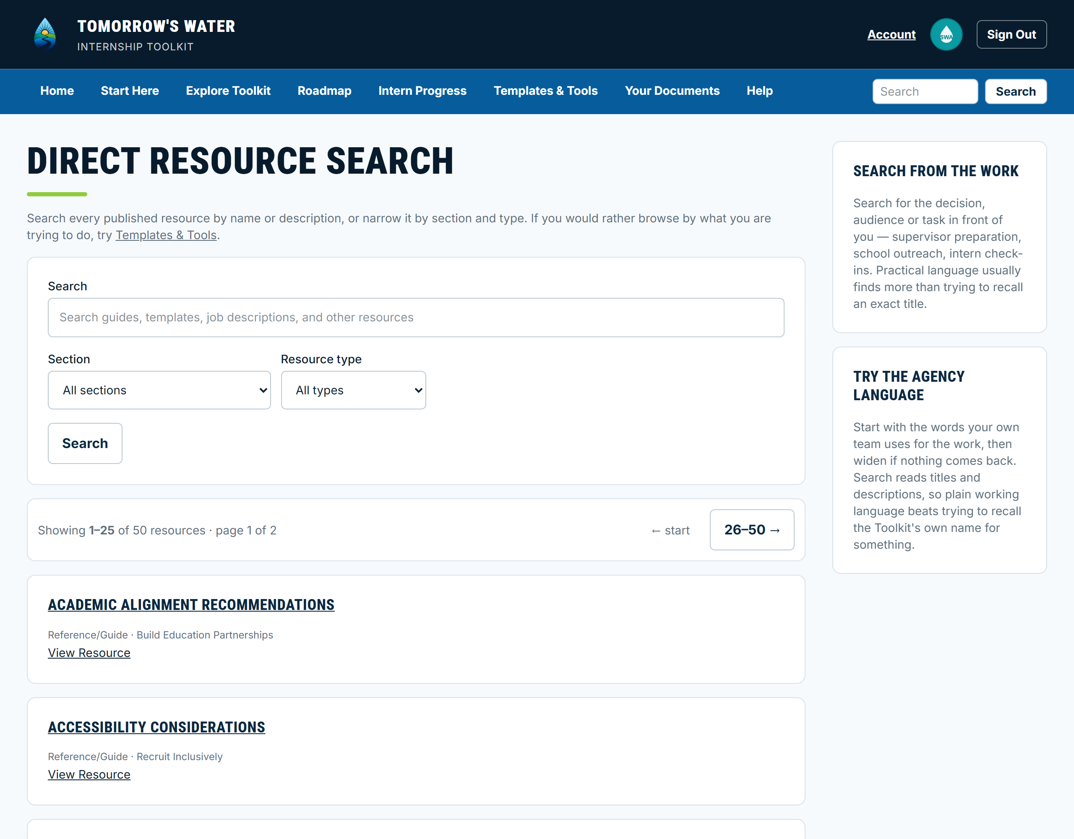Open Templates & Tools in navigation bar
1074x839 pixels.
pos(545,91)
